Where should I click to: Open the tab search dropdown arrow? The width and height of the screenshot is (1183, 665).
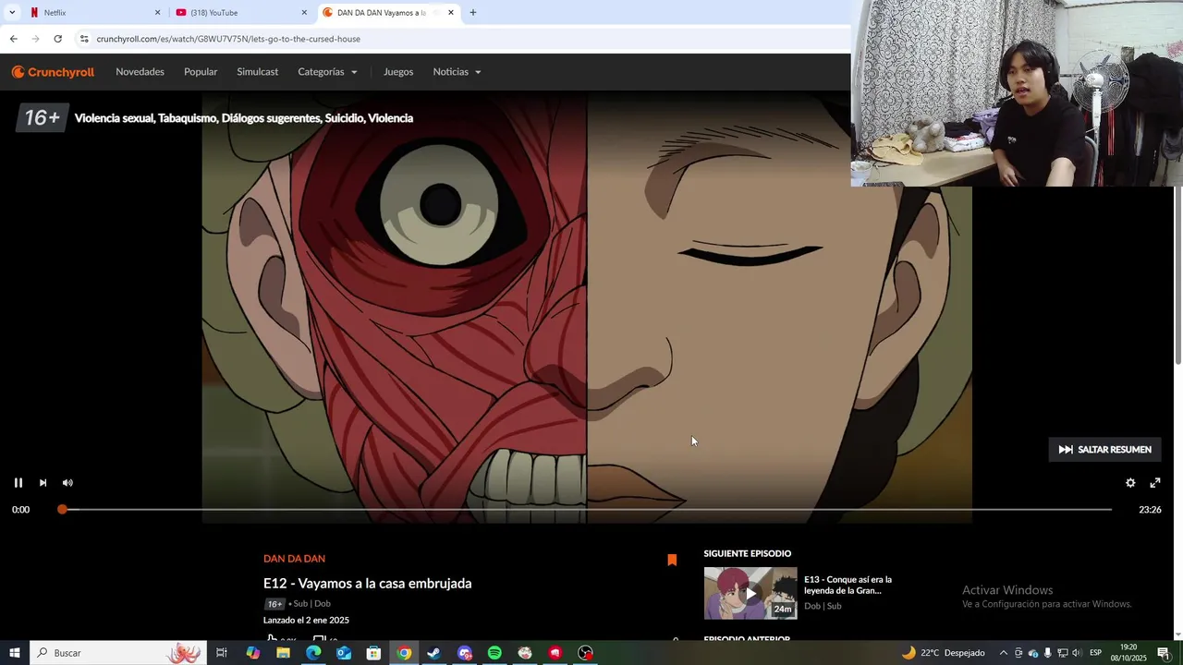coord(11,13)
